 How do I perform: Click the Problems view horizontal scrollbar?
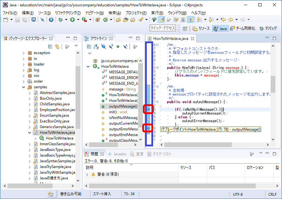coord(172,186)
